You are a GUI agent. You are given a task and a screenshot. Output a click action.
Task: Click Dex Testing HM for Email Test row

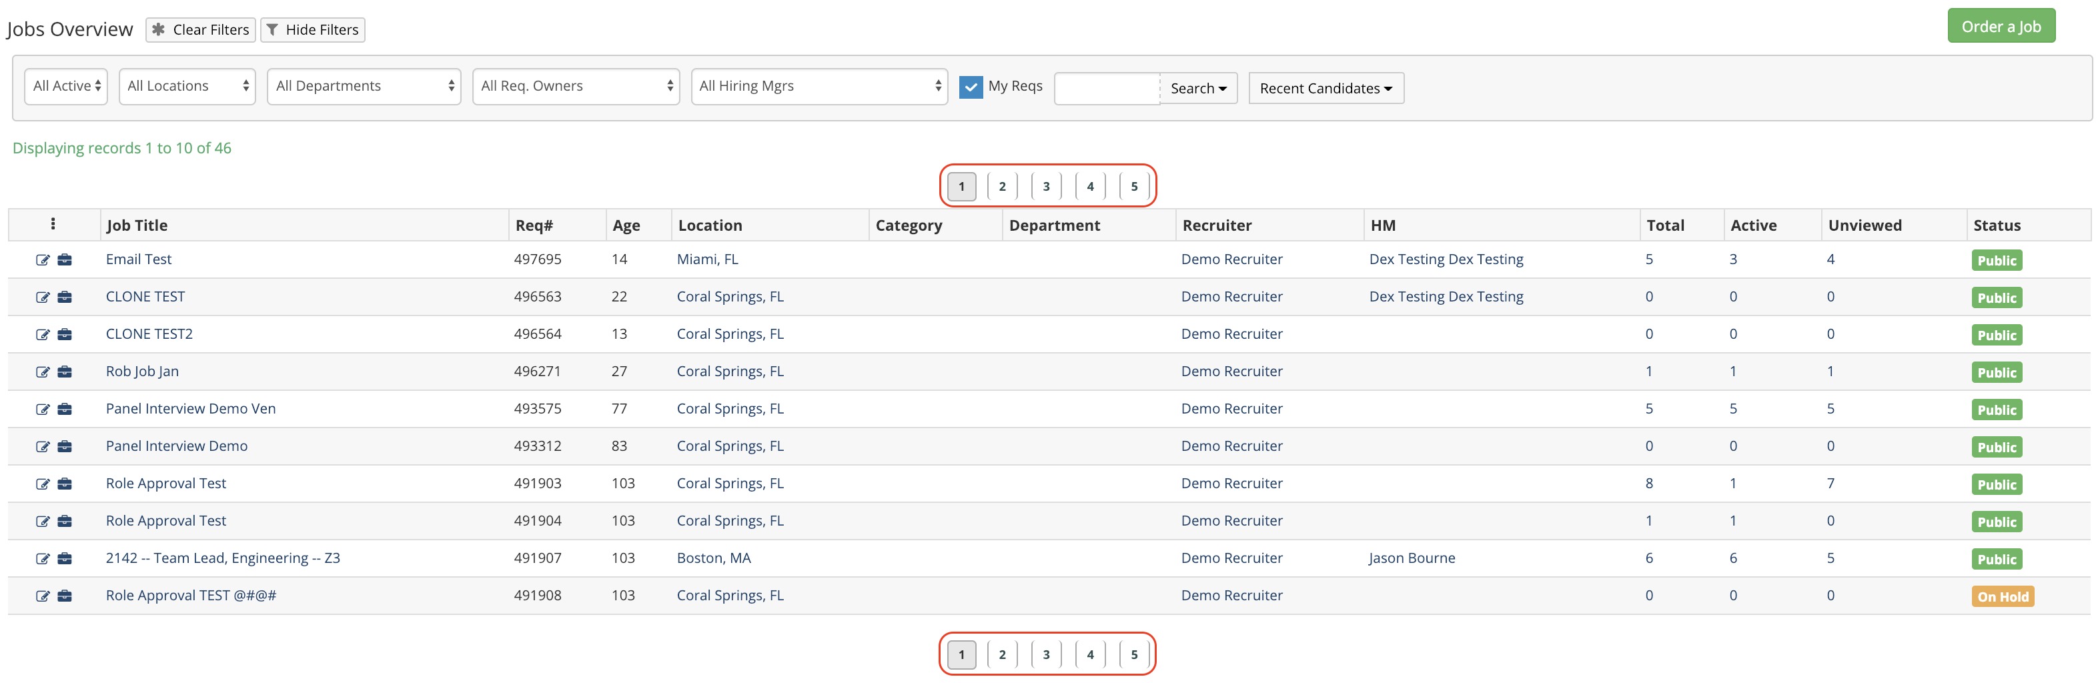point(1446,259)
